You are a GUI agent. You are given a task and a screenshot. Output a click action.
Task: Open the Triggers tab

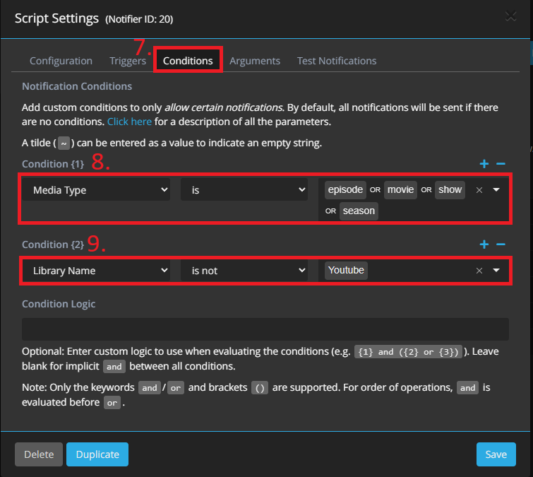(x=128, y=61)
